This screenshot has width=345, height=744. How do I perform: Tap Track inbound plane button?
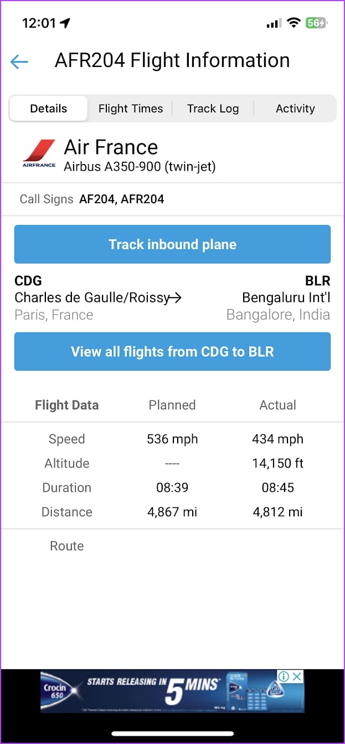pos(172,244)
